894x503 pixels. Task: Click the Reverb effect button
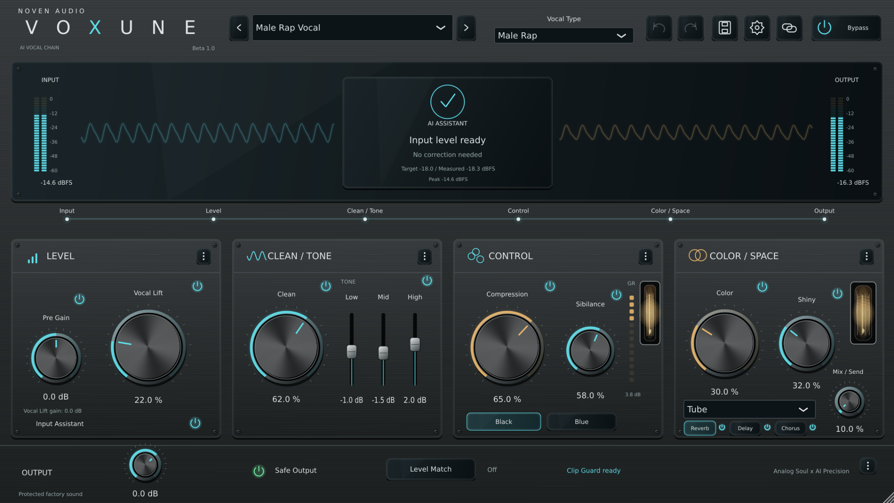pyautogui.click(x=700, y=428)
